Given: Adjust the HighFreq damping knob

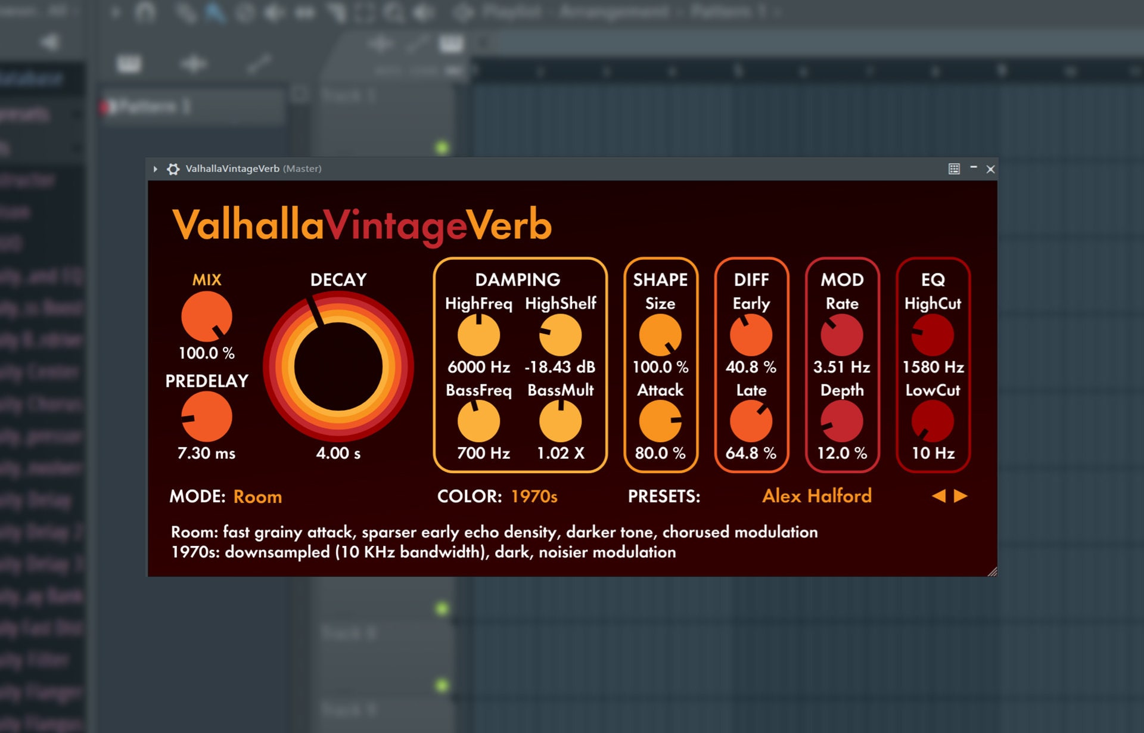Looking at the screenshot, I should click(x=478, y=335).
